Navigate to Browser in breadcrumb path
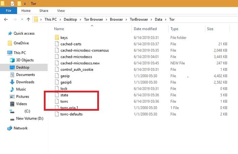 point(116,19)
